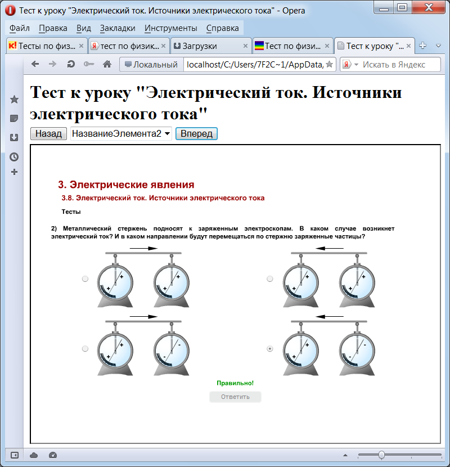The width and height of the screenshot is (450, 467).
Task: Open the Закладки menu
Action: [x=118, y=28]
